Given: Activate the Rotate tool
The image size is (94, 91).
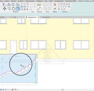Looking at the screenshot, I should (13, 9).
